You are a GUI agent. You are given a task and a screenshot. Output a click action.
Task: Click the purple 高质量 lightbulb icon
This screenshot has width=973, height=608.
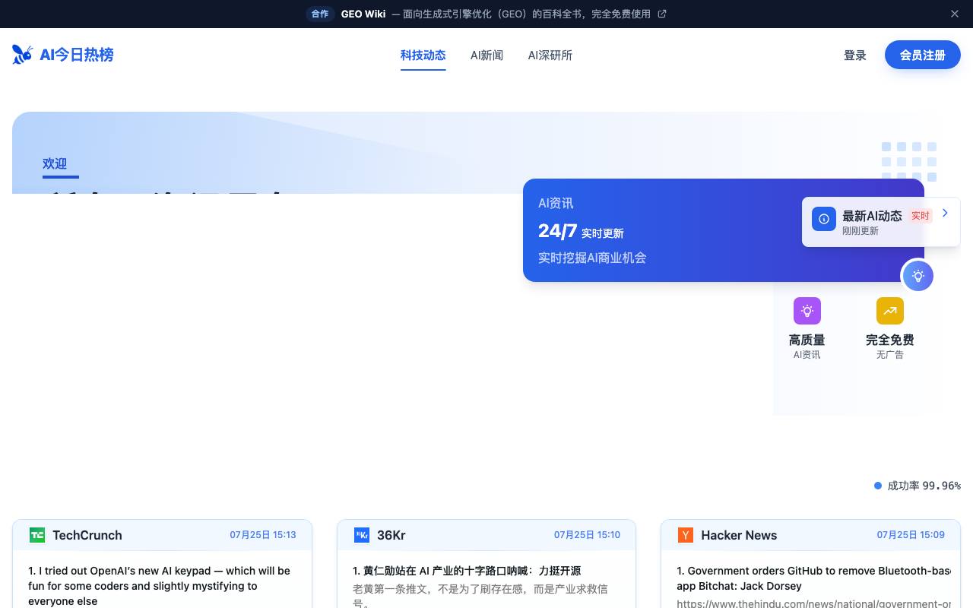click(x=807, y=311)
